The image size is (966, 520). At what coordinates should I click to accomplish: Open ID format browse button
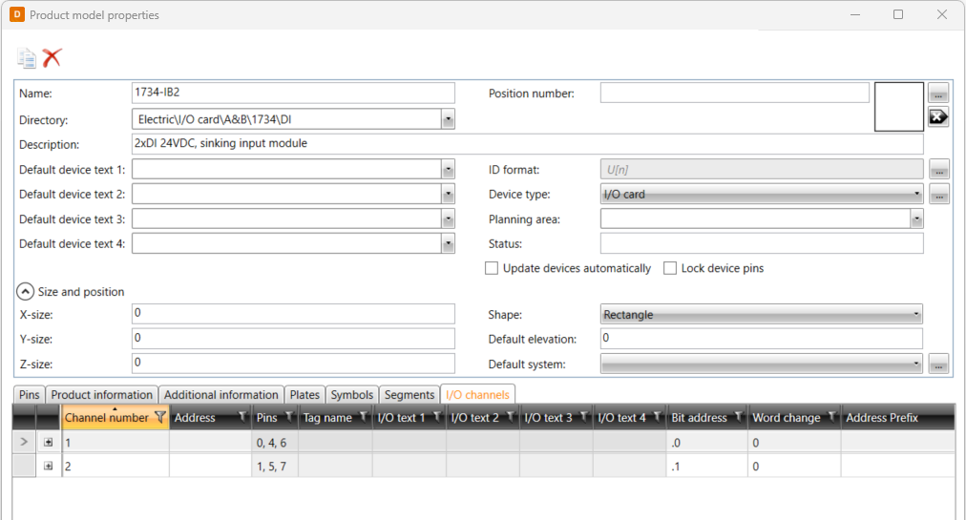938,170
